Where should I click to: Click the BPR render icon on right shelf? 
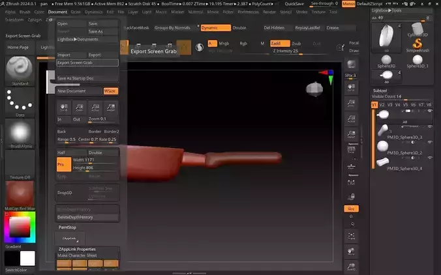(x=351, y=65)
